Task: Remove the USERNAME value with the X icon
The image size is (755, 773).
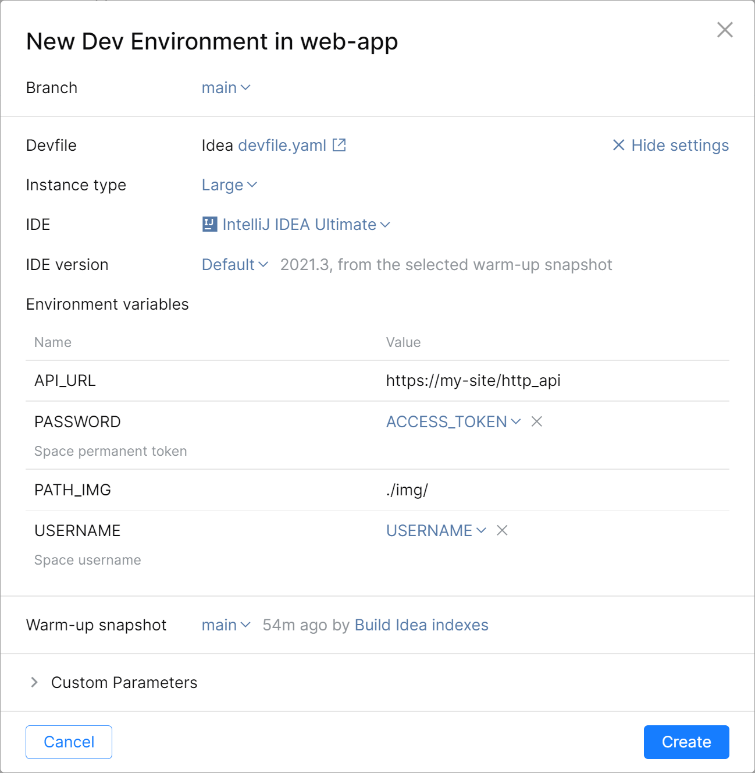Action: (x=501, y=530)
